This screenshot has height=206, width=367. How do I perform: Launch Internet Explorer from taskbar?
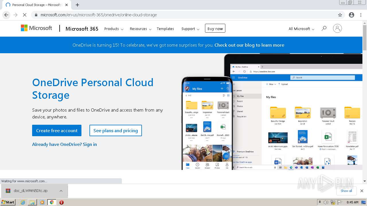23,202
